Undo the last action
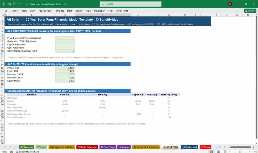The height and width of the screenshot is (153, 258). tap(14, 4)
